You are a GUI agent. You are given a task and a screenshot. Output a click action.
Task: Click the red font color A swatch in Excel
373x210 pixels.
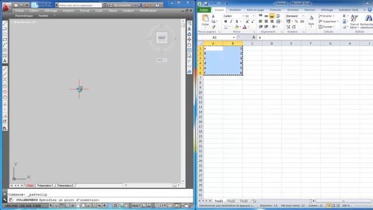(245, 27)
